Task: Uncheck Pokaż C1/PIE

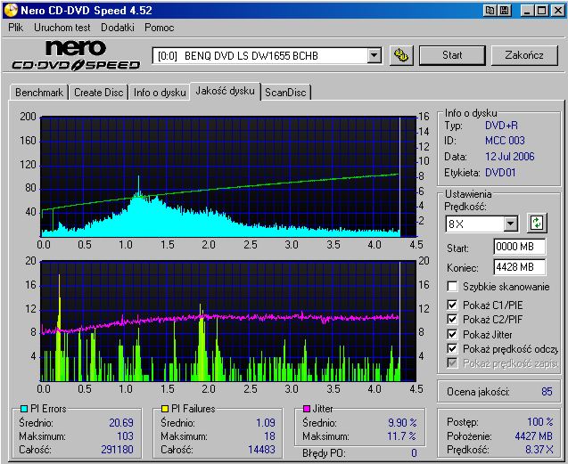Action: point(452,305)
